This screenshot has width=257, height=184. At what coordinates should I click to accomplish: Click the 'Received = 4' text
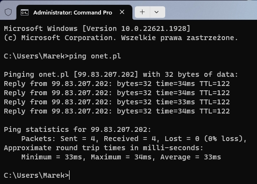129,139
